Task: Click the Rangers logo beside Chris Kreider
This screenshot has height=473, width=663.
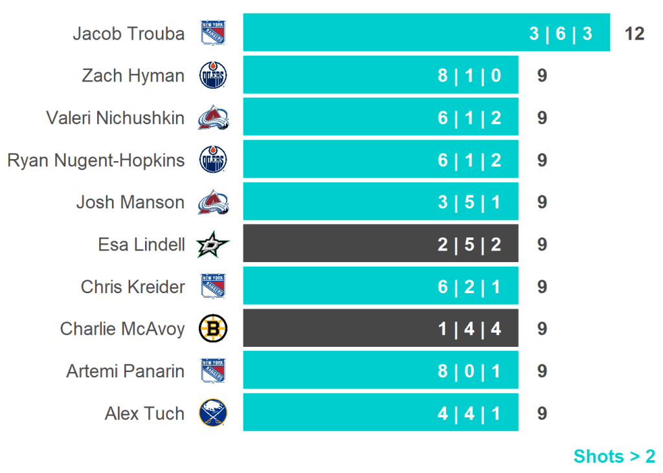Action: (213, 287)
